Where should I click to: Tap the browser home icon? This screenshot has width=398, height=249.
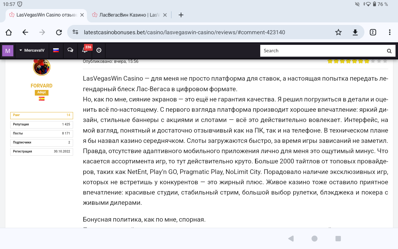click(9, 32)
